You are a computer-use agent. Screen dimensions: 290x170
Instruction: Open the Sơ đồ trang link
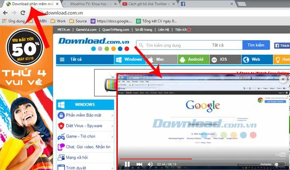point(144,29)
